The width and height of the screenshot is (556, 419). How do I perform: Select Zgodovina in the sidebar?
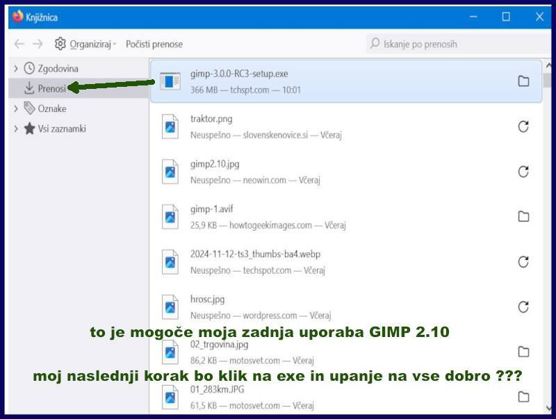58,68
